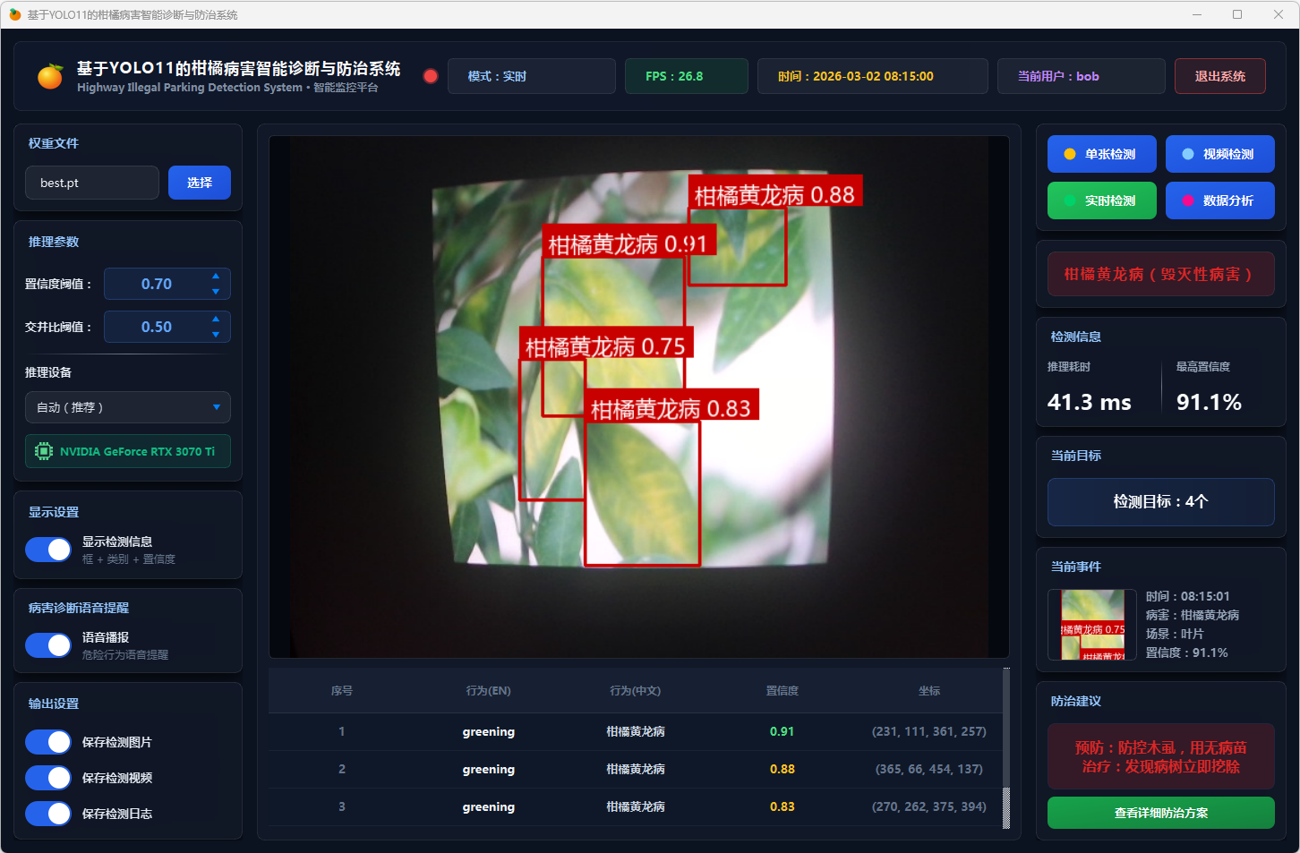Increase the confidence threshold with up arrow

[x=216, y=276]
